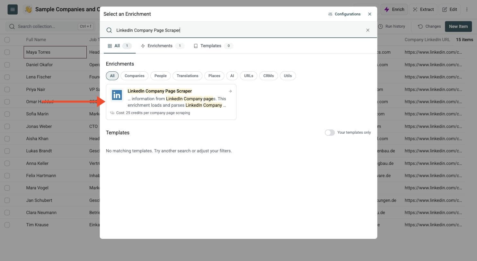Filter enrichments by Companies
477x261 pixels.
(134, 76)
